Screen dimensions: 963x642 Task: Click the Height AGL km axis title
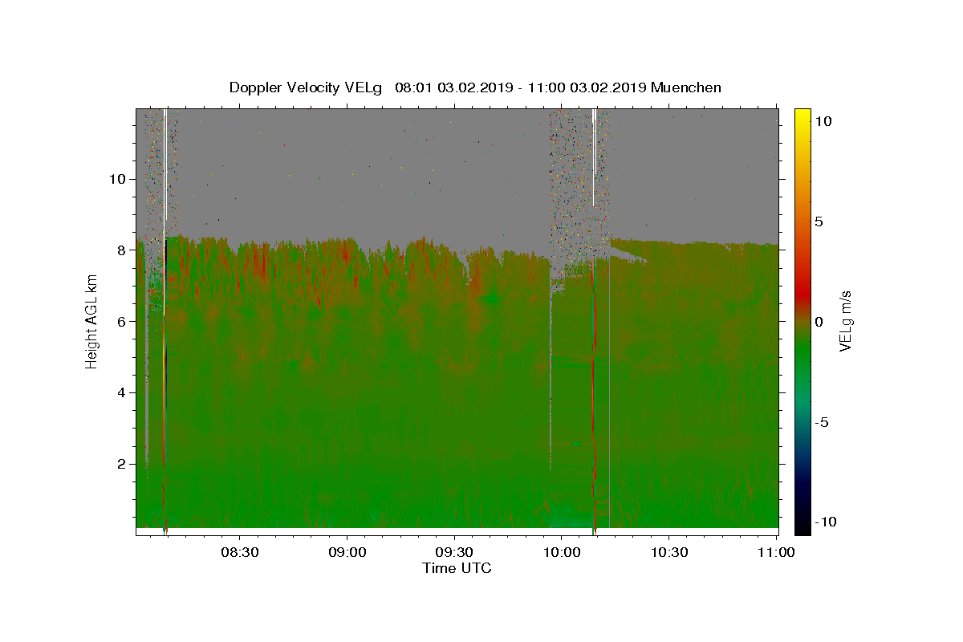(x=92, y=321)
